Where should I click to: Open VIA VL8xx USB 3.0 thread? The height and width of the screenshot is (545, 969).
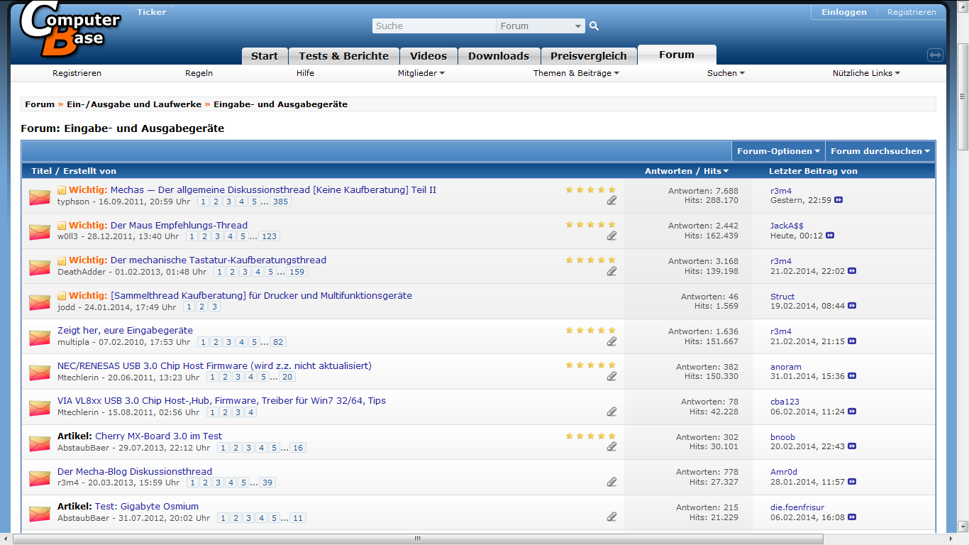(221, 400)
